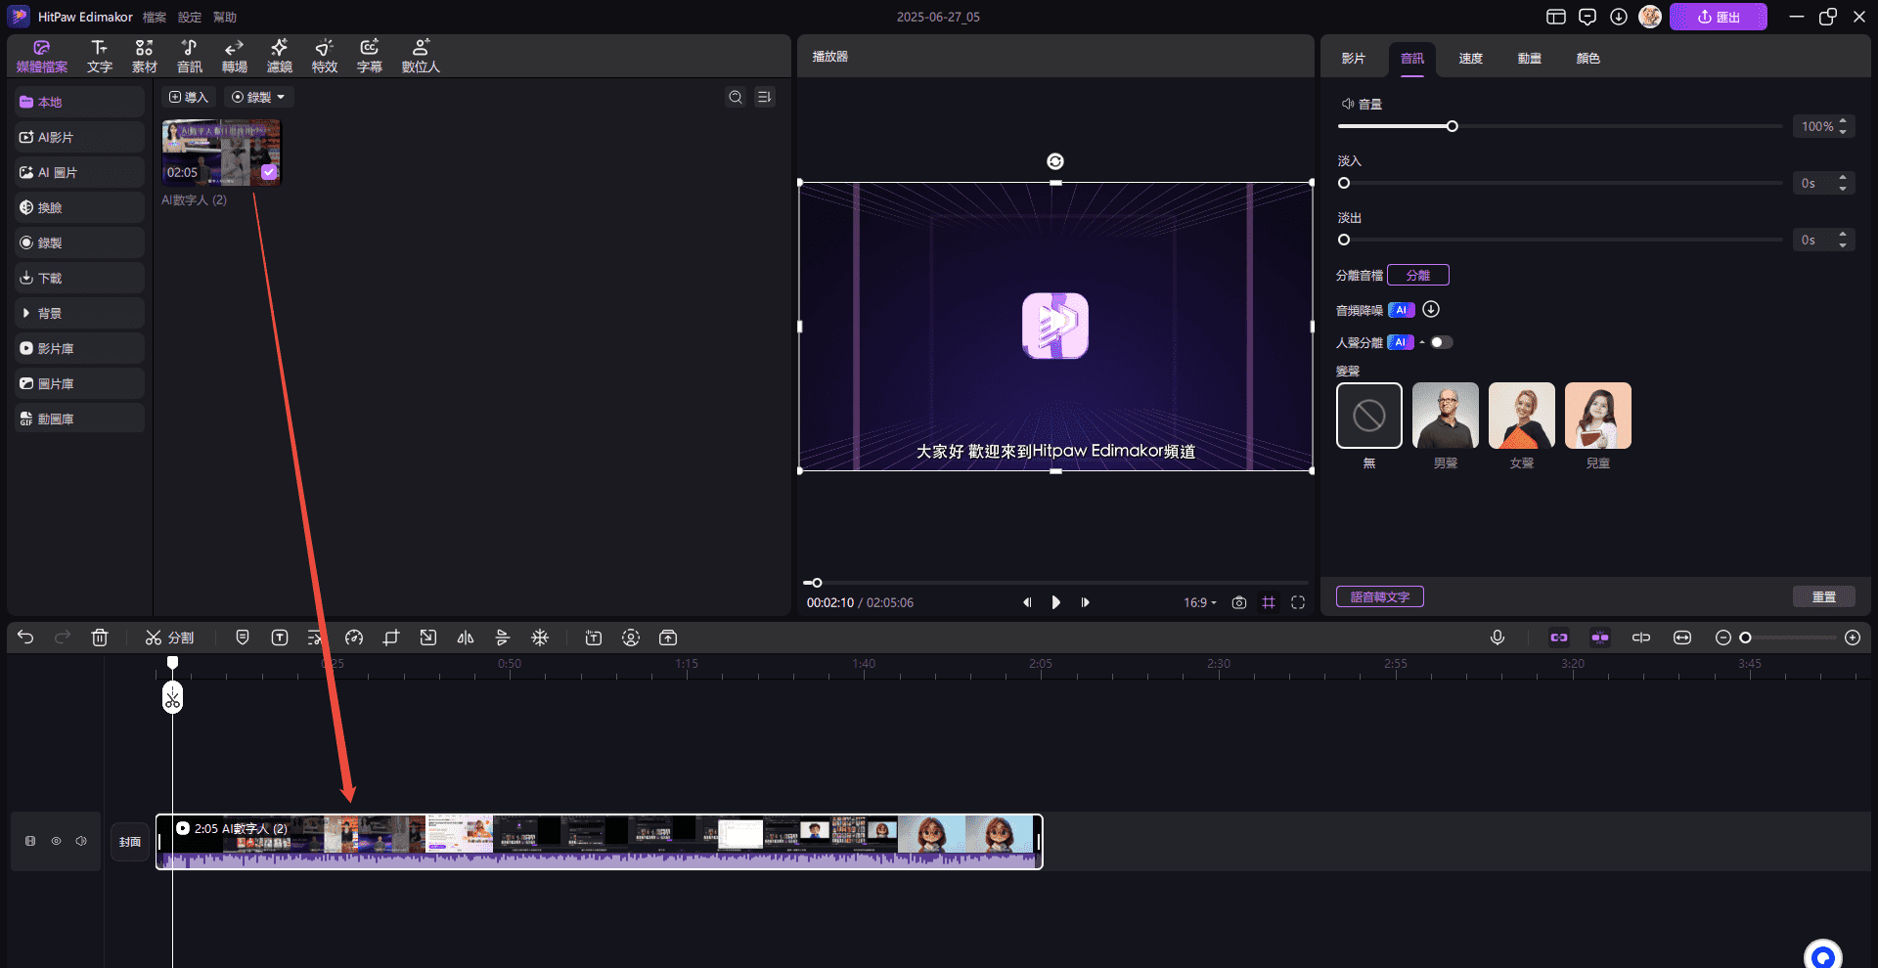1878x968 pixels.
Task: Switch to the 顏色 color tab
Action: (x=1588, y=59)
